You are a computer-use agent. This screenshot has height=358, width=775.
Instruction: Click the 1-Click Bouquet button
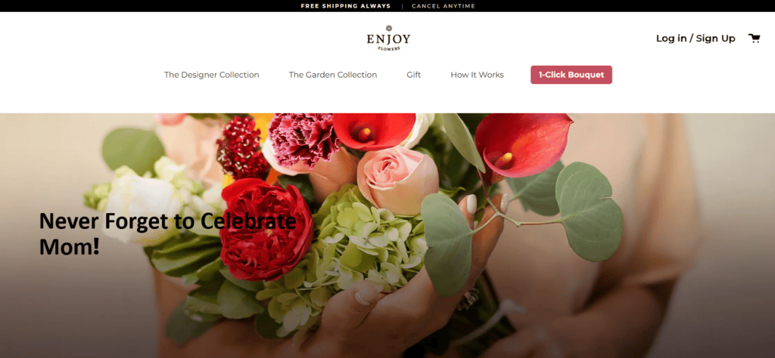click(571, 75)
